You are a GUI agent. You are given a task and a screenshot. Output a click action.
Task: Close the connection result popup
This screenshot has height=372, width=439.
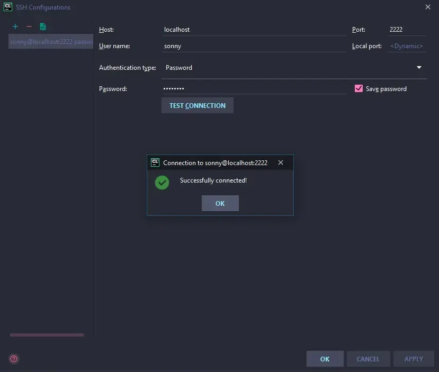[281, 162]
